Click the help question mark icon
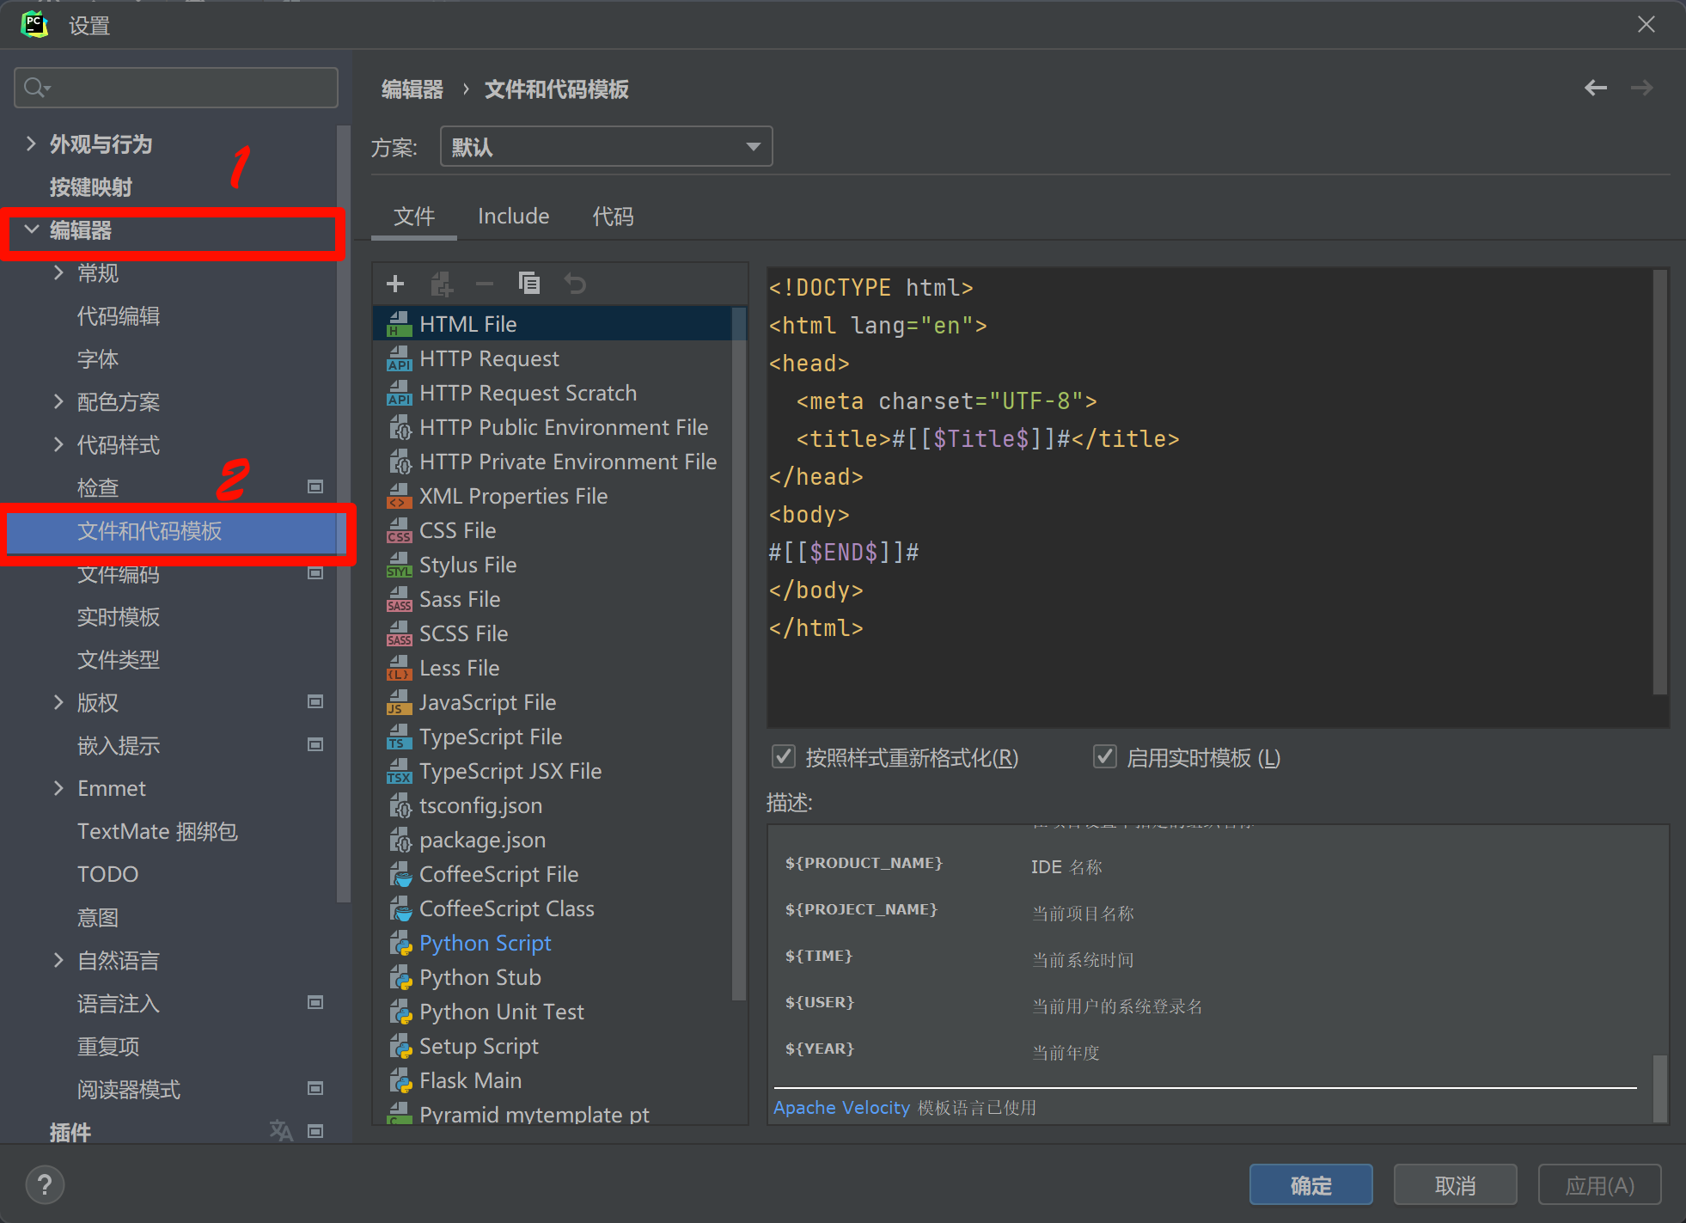1686x1223 pixels. [x=45, y=1185]
